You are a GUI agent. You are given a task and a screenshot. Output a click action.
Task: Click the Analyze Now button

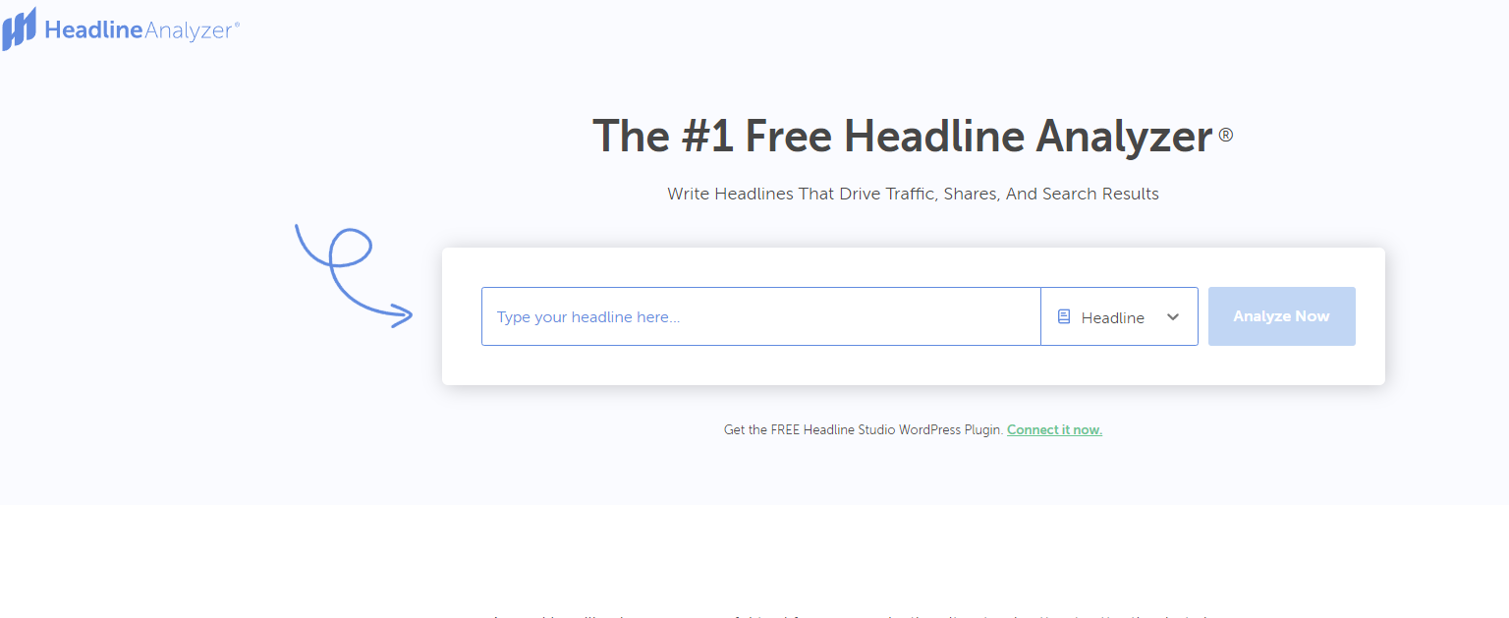coord(1281,316)
